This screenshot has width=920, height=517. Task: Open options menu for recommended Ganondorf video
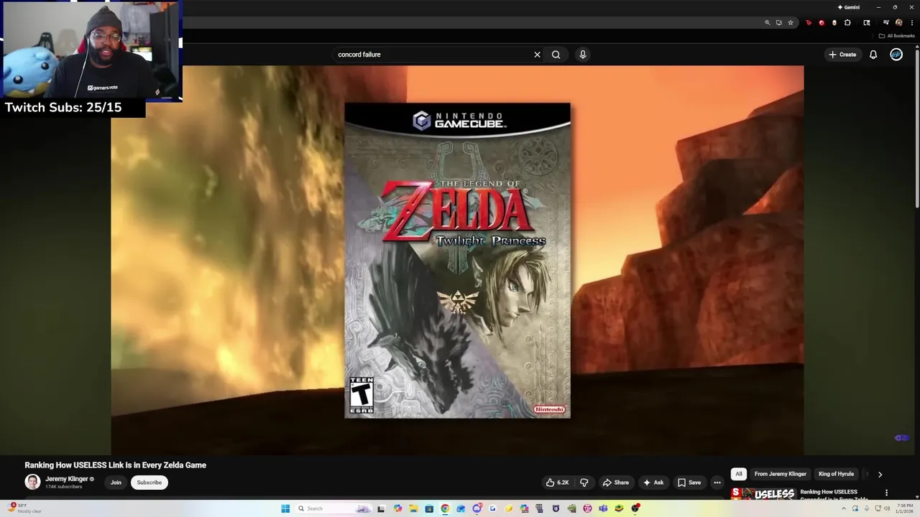coord(886,493)
